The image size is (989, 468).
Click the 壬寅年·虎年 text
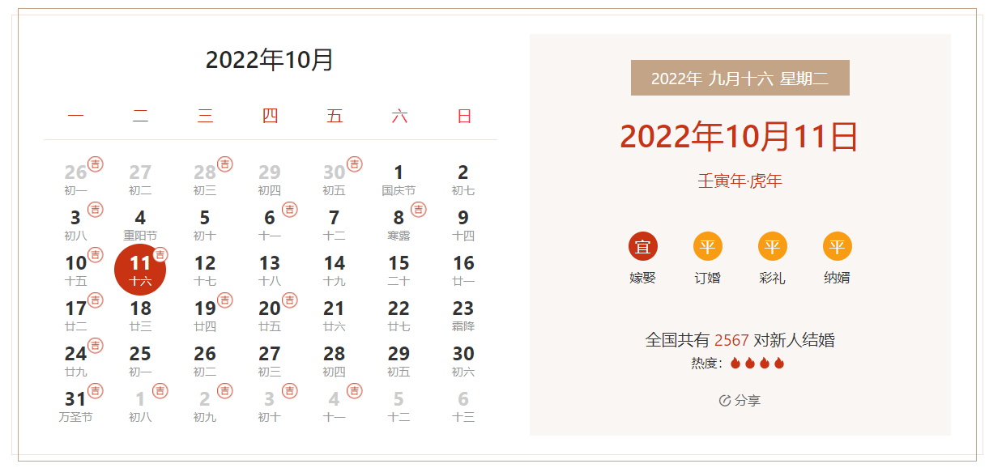coord(740,181)
